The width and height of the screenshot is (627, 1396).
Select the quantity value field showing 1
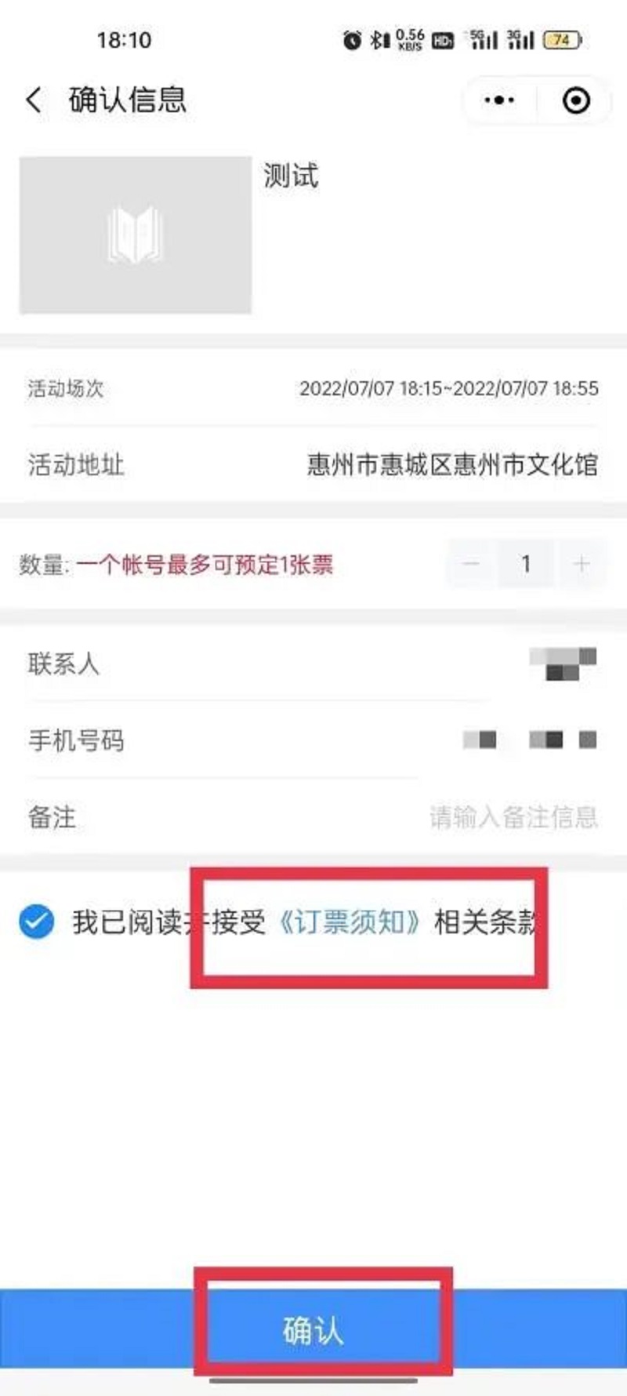pyautogui.click(x=526, y=564)
